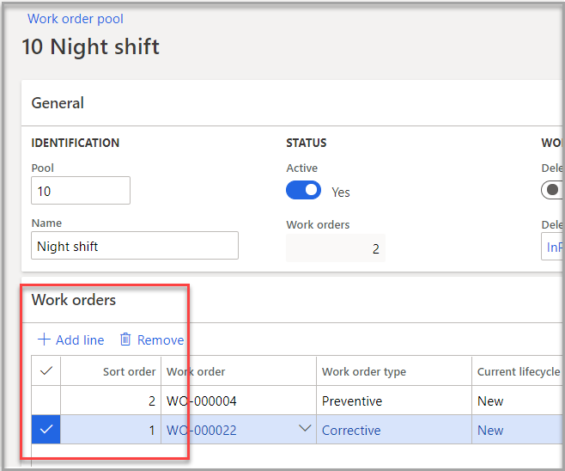Image resolution: width=565 pixels, height=471 pixels.
Task: Click the Name field with Night shift
Action: point(135,246)
